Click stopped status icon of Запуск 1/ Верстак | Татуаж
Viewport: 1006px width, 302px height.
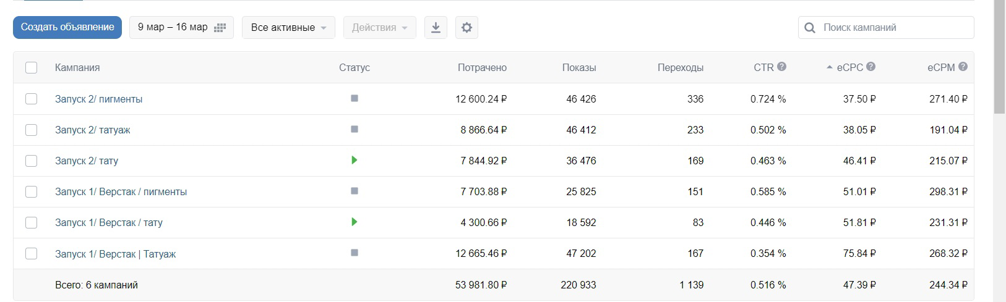355,253
